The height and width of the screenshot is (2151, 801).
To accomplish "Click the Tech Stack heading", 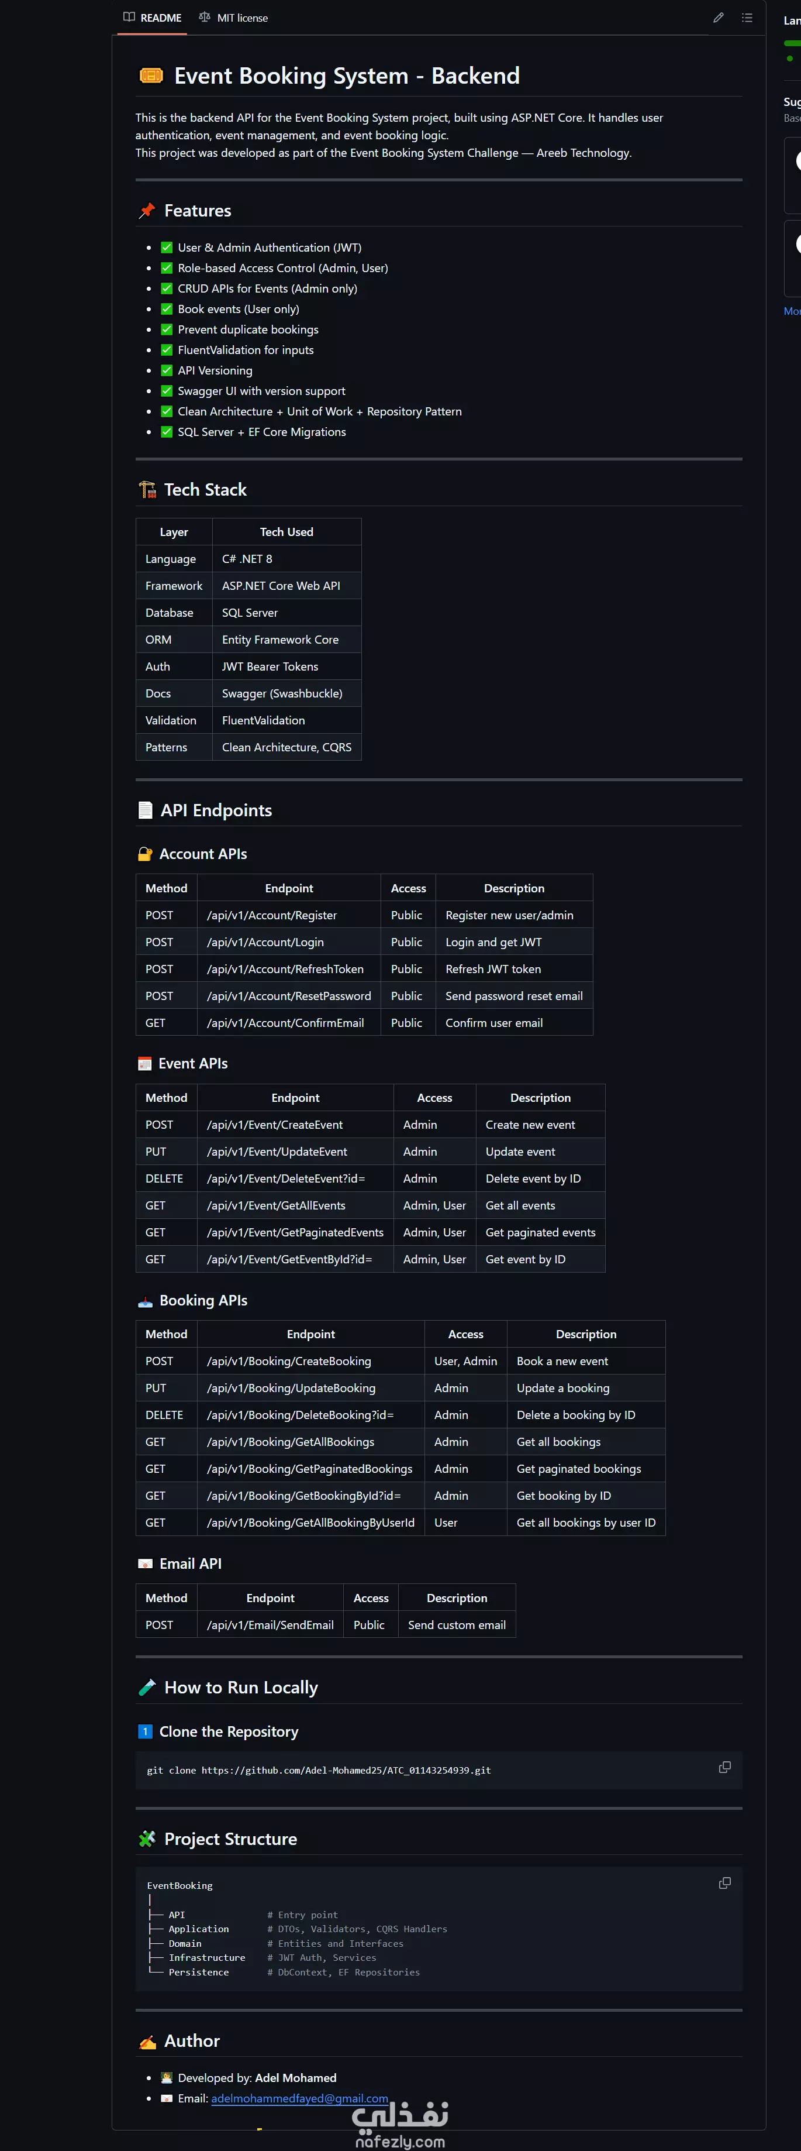I will point(205,489).
